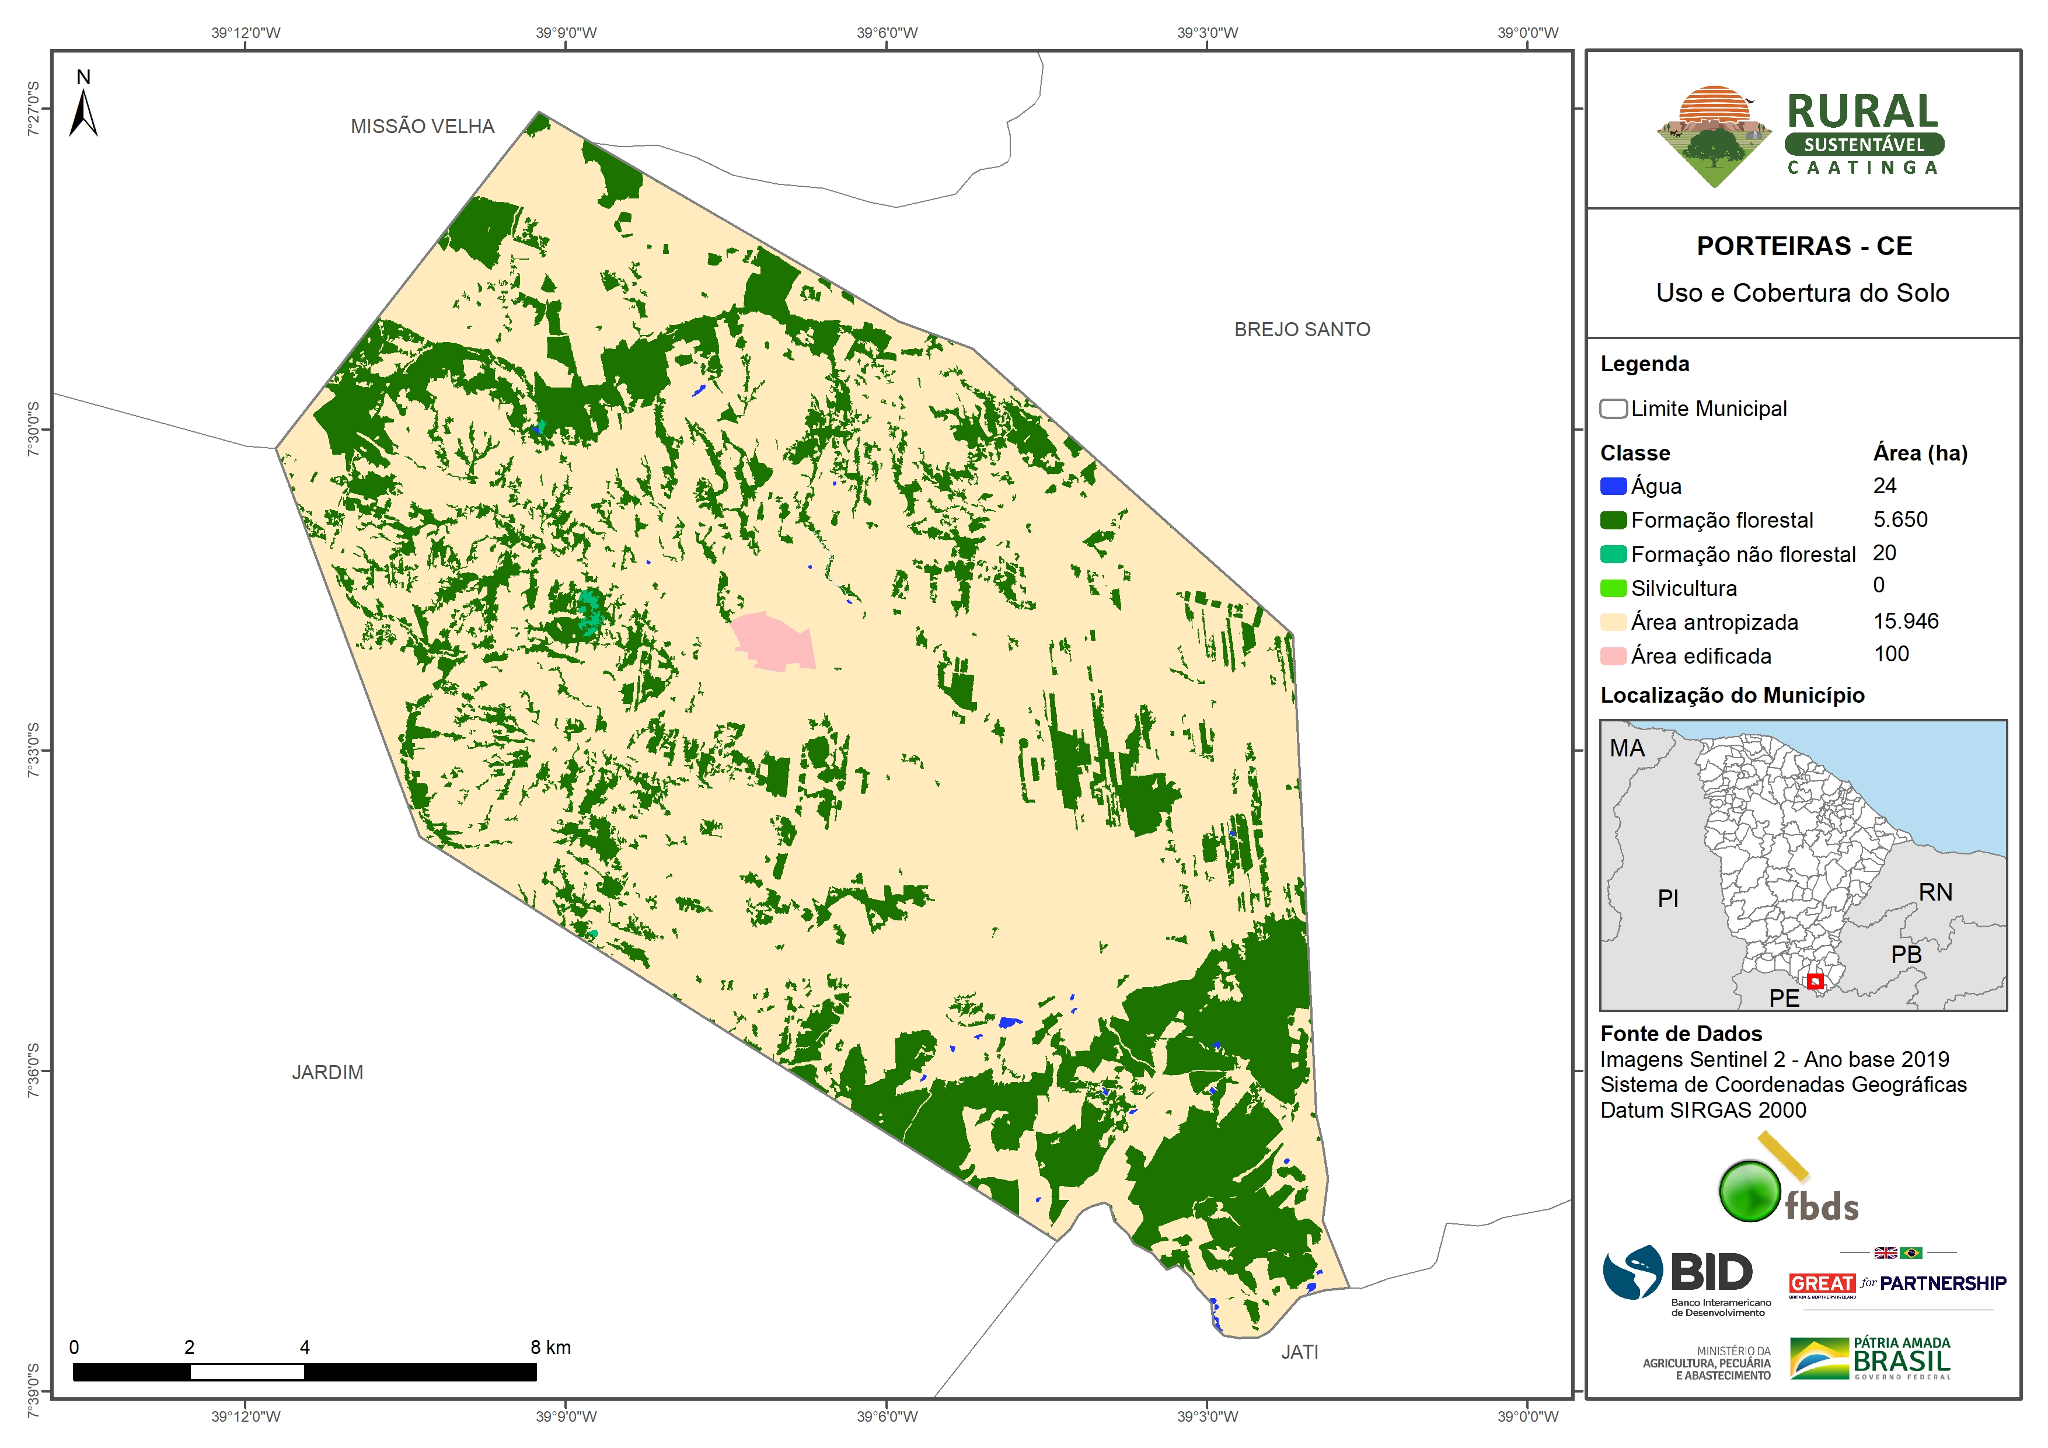This screenshot has height=1448, width=2048.
Task: Click the dark green Formação florestal swatch
Action: [x=1613, y=520]
